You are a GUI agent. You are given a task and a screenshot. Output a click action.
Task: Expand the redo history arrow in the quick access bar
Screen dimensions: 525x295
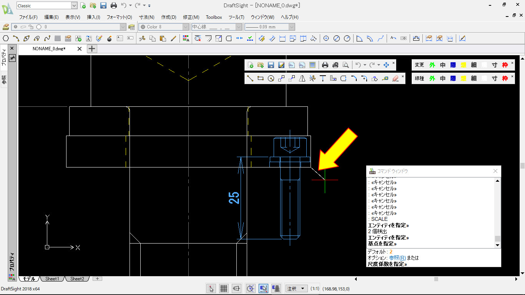click(x=145, y=5)
